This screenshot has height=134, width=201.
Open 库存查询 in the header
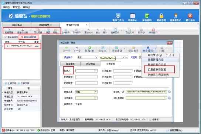coord(147,17)
